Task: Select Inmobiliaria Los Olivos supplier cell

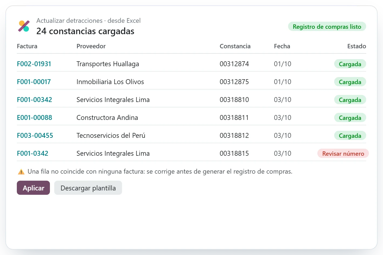Action: (110, 82)
